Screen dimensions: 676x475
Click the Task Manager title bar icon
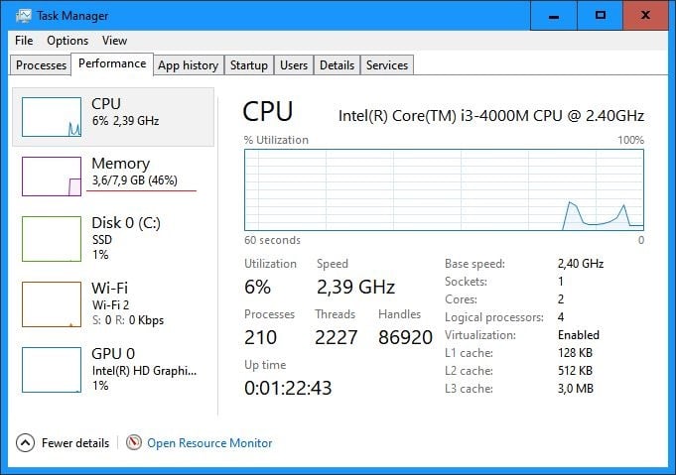tap(23, 16)
